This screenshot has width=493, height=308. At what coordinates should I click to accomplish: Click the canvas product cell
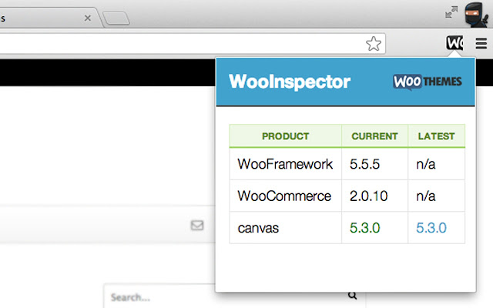(286, 228)
